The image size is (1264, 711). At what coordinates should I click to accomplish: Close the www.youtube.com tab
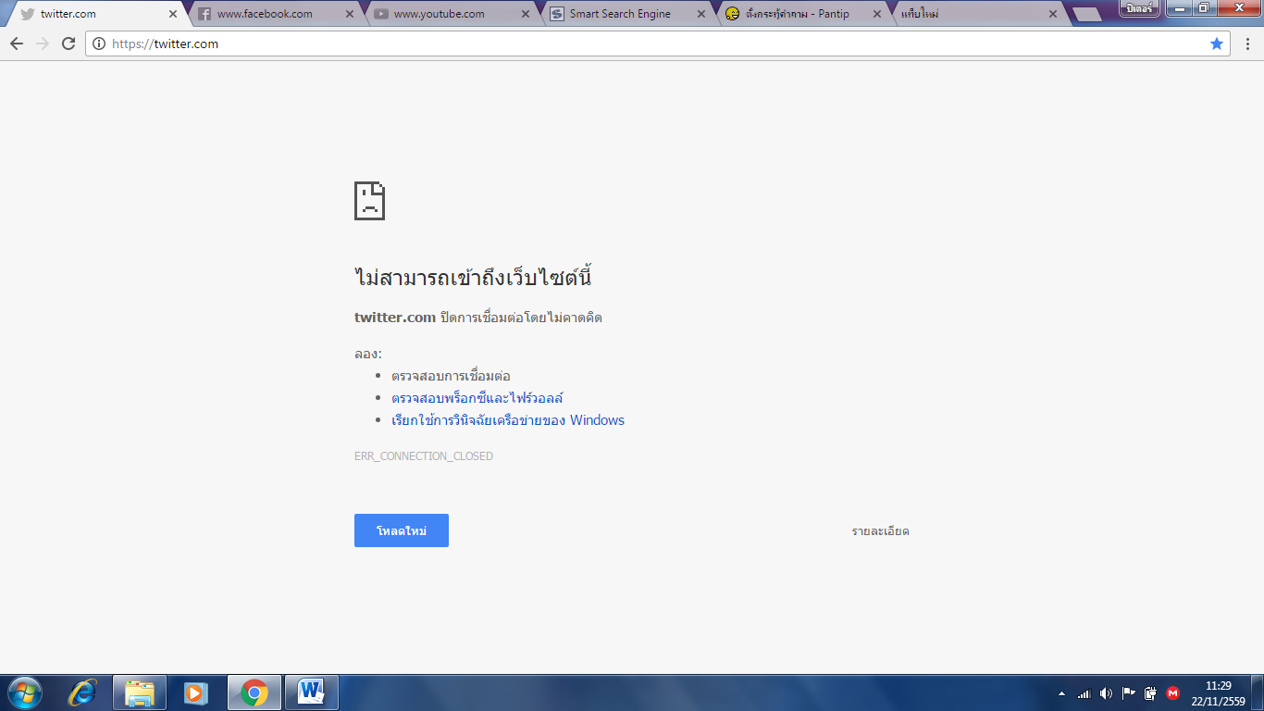[526, 14]
